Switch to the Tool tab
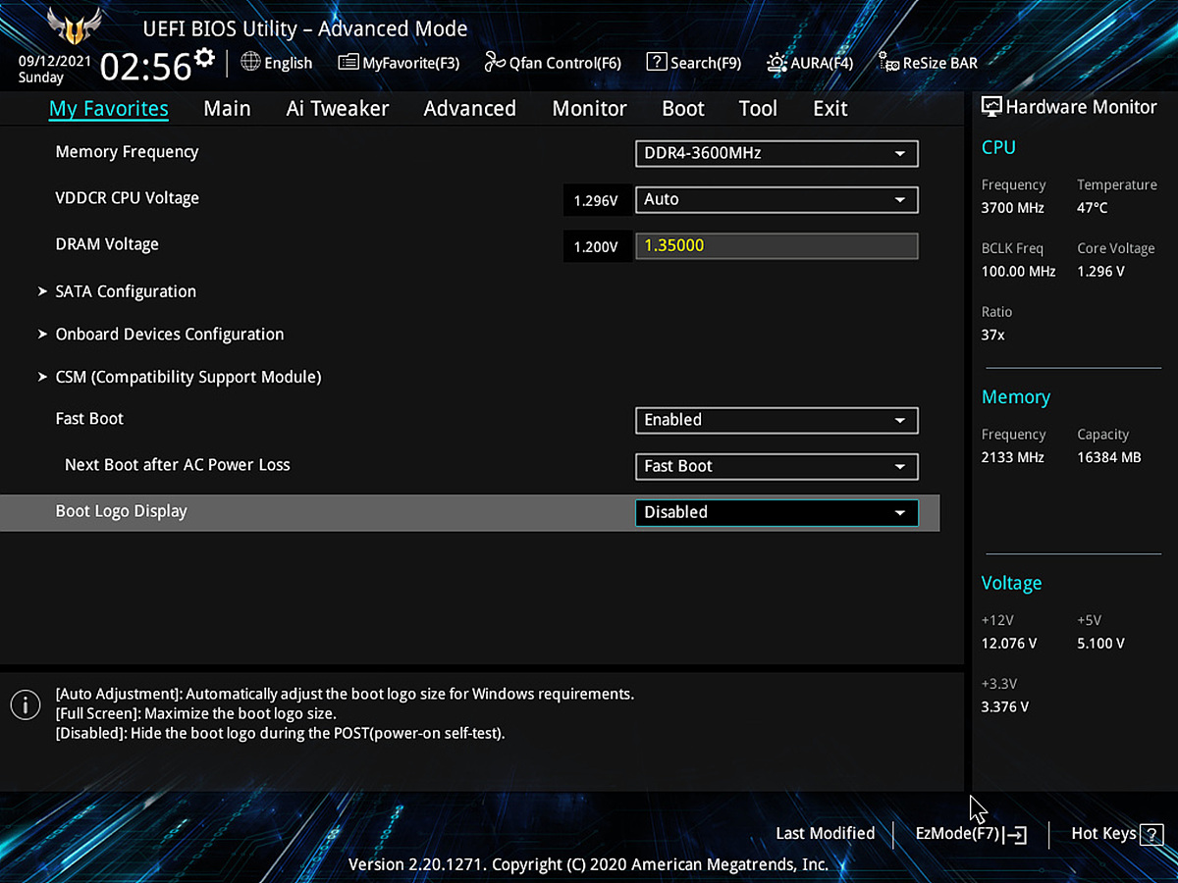 tap(758, 109)
